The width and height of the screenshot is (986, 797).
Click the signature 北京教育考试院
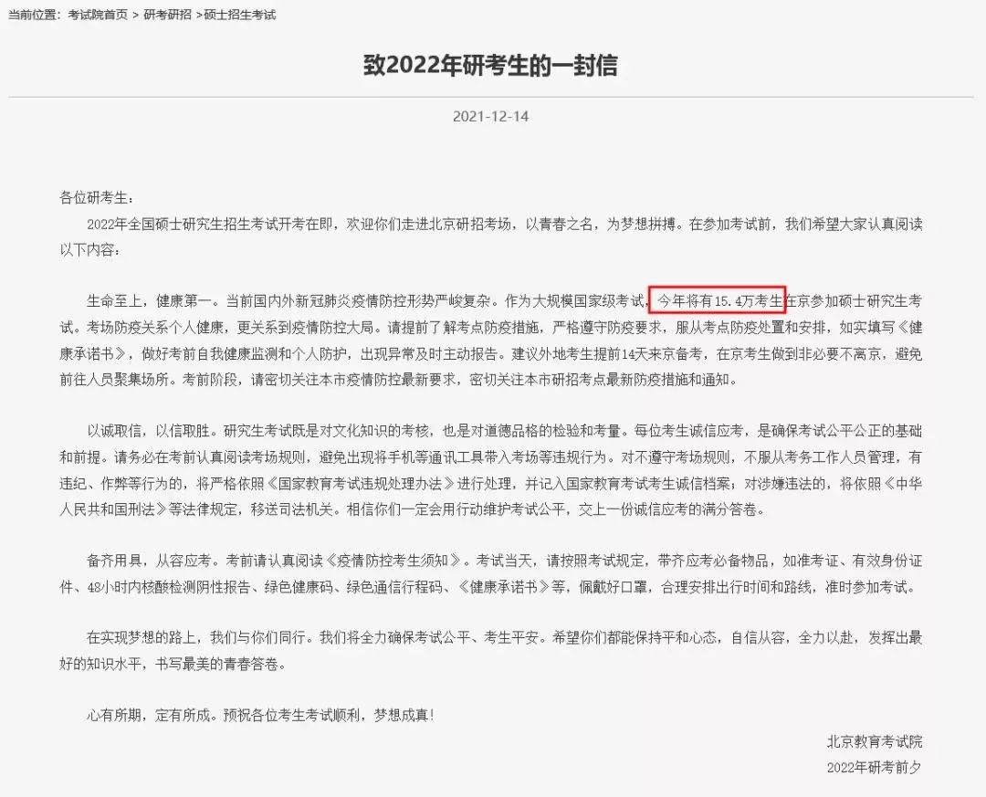pos(874,741)
